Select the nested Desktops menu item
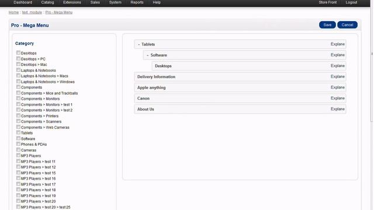The width and height of the screenshot is (374, 210). pyautogui.click(x=249, y=66)
